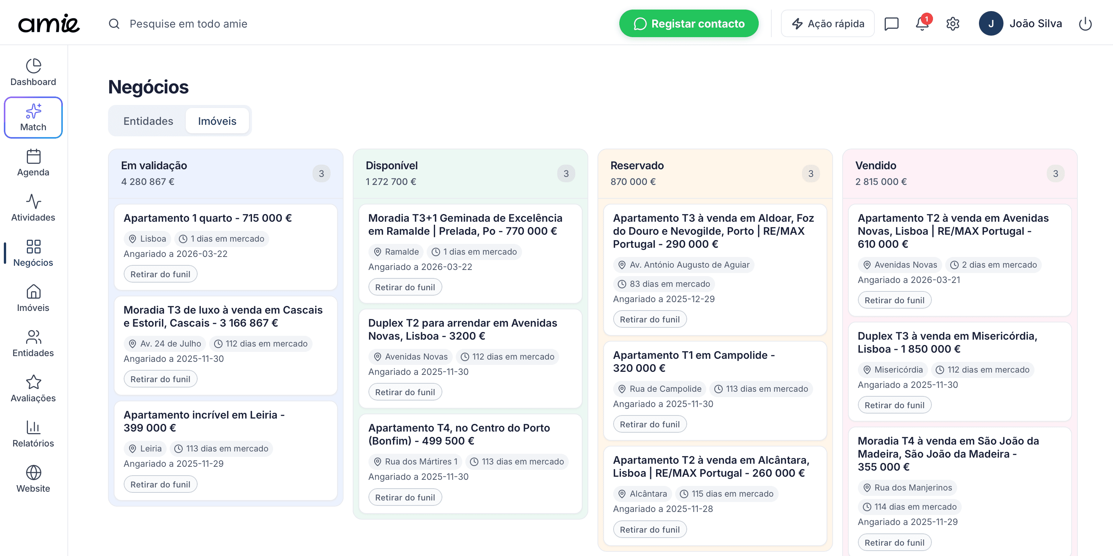Screen dimensions: 1113x556
Task: View Atividades in the sidebar
Action: [x=33, y=208]
